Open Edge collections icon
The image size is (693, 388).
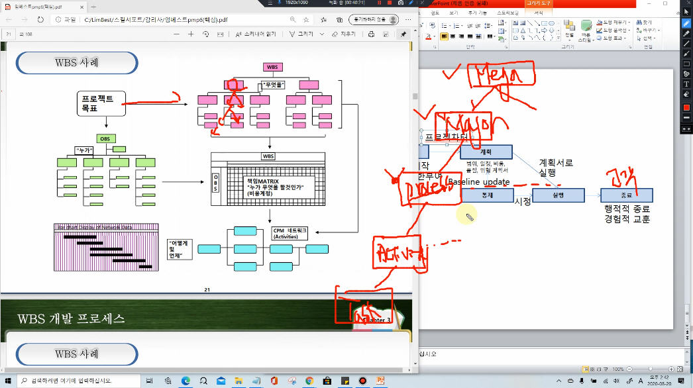pyautogui.click(x=339, y=19)
